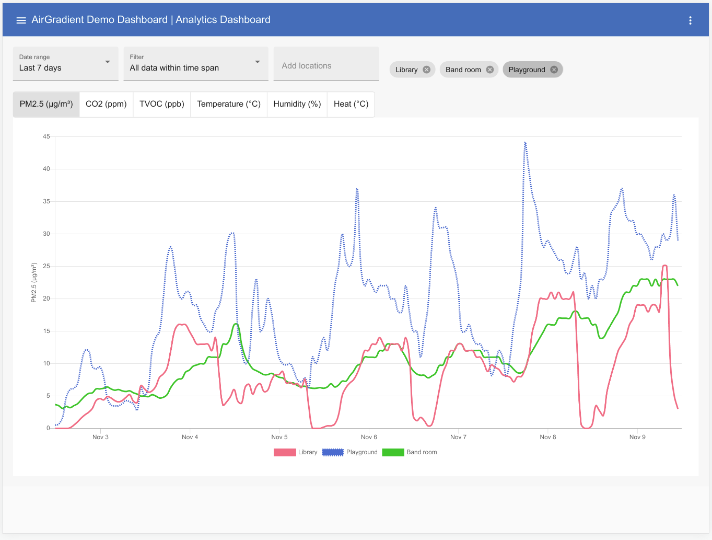The image size is (712, 540).
Task: Remove the Playground chip using its X
Action: [554, 70]
